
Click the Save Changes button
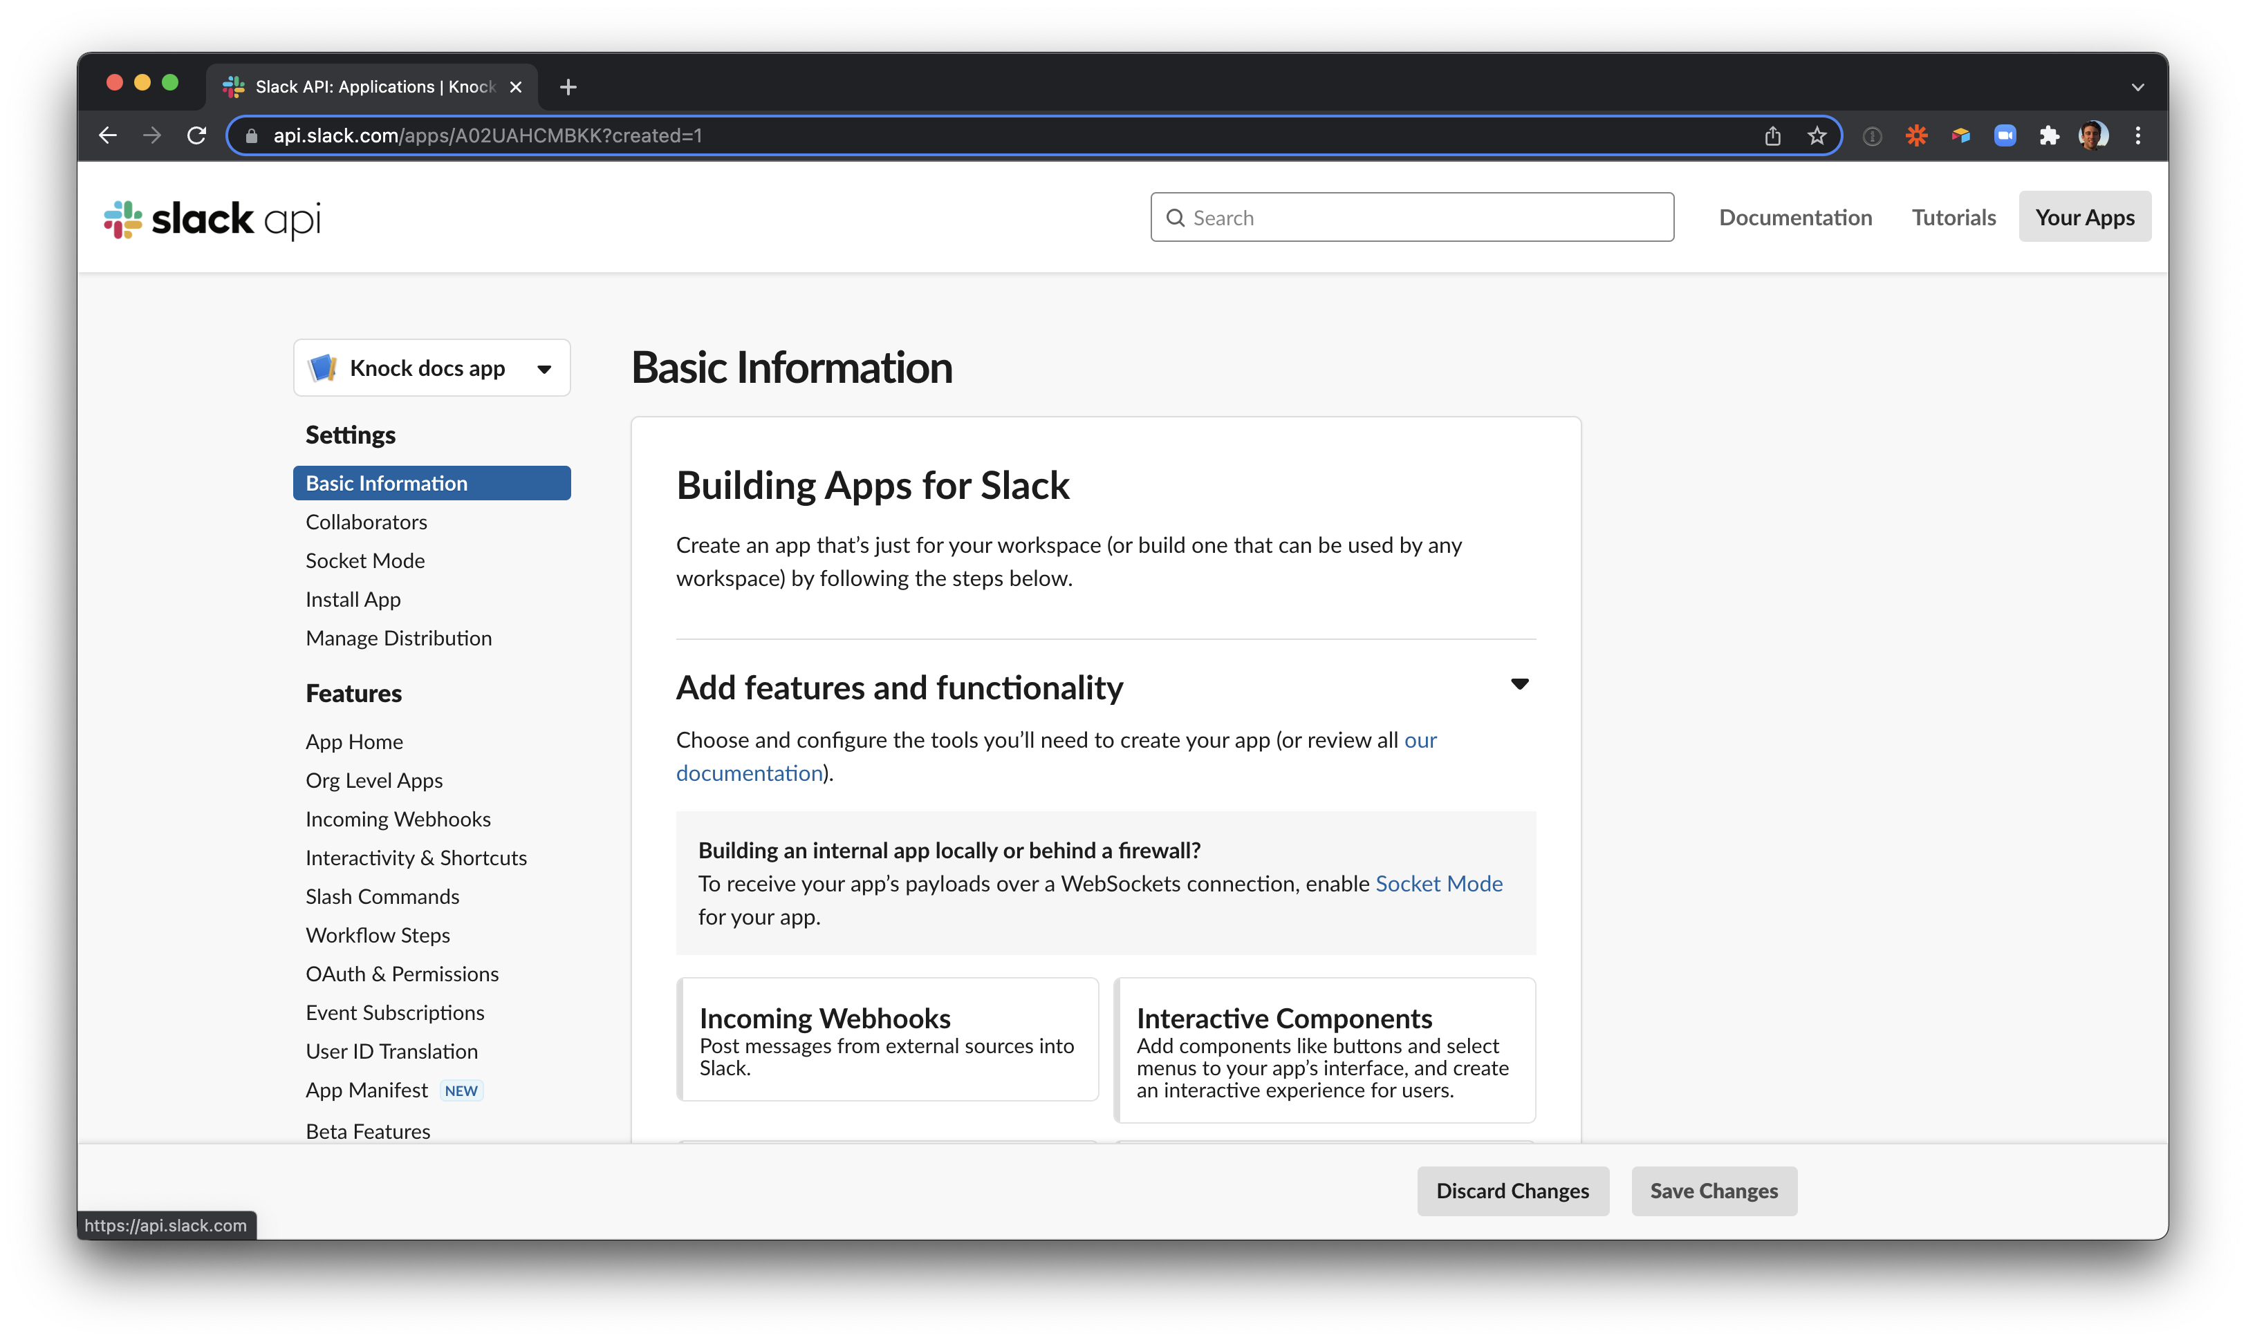point(1712,1190)
